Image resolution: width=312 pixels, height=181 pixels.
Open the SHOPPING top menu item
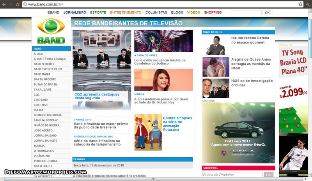click(213, 12)
